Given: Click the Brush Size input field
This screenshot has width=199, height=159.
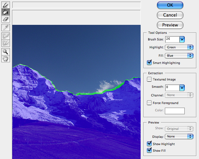Looking at the screenshot, I should pyautogui.click(x=172, y=39).
